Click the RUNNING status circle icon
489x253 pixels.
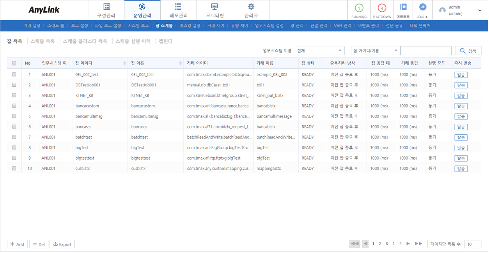tap(359, 8)
